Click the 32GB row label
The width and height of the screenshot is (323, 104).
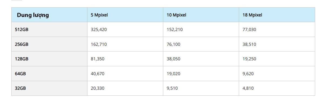pos(49,88)
